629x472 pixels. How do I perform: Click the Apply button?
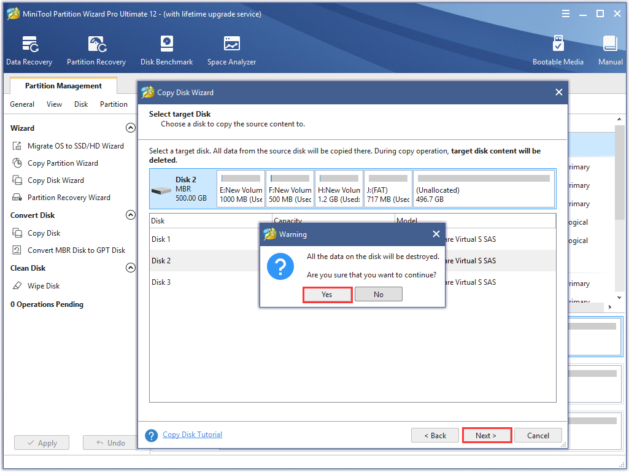42,443
